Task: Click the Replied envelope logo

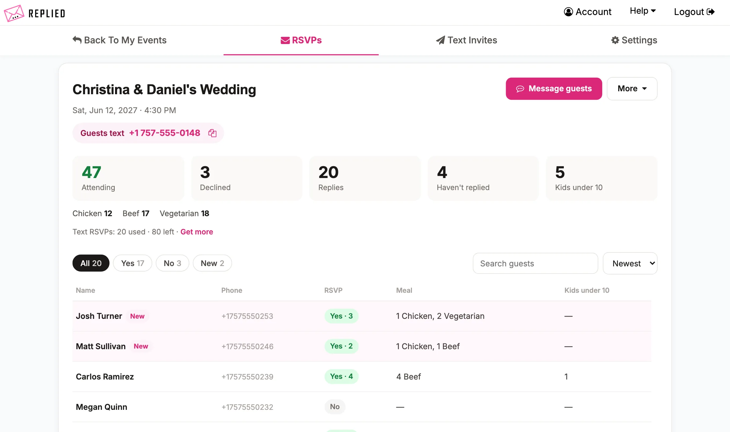Action: pyautogui.click(x=14, y=13)
